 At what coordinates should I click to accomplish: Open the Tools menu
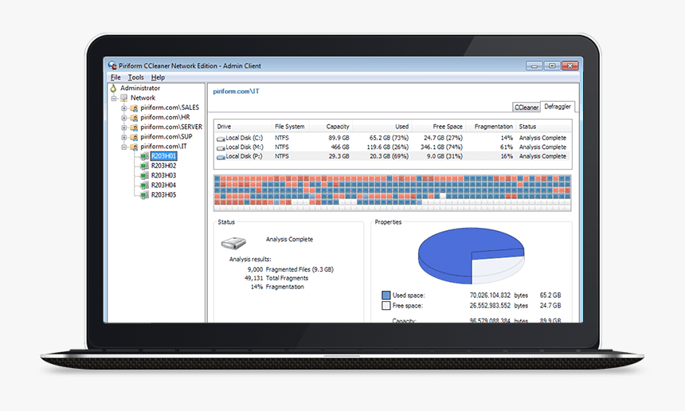pyautogui.click(x=136, y=77)
